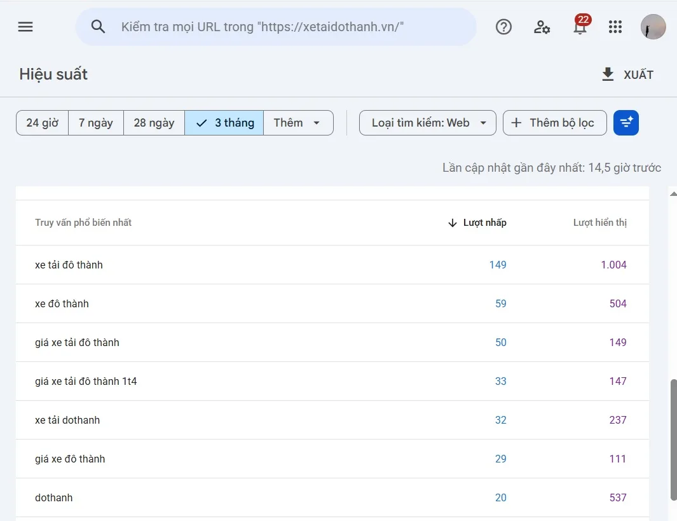This screenshot has width=677, height=521.
Task: Open Loại tìm kiếm: Web dropdown
Action: pyautogui.click(x=427, y=123)
